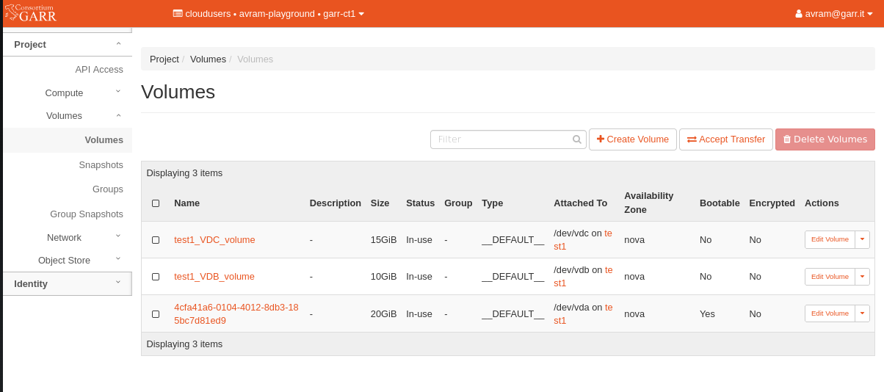Click the Project breadcrumb link
884x392 pixels.
[164, 59]
